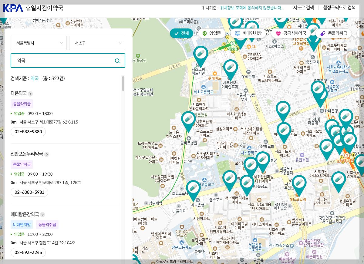
Task: Click the monitor icon on 비대면처방 filter
Action: tap(238, 33)
